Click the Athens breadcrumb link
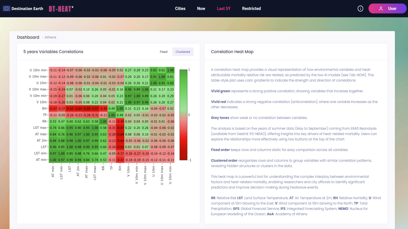408x229 pixels. pos(50,37)
